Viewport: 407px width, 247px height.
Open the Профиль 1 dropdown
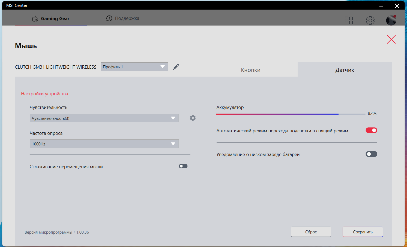coord(134,67)
